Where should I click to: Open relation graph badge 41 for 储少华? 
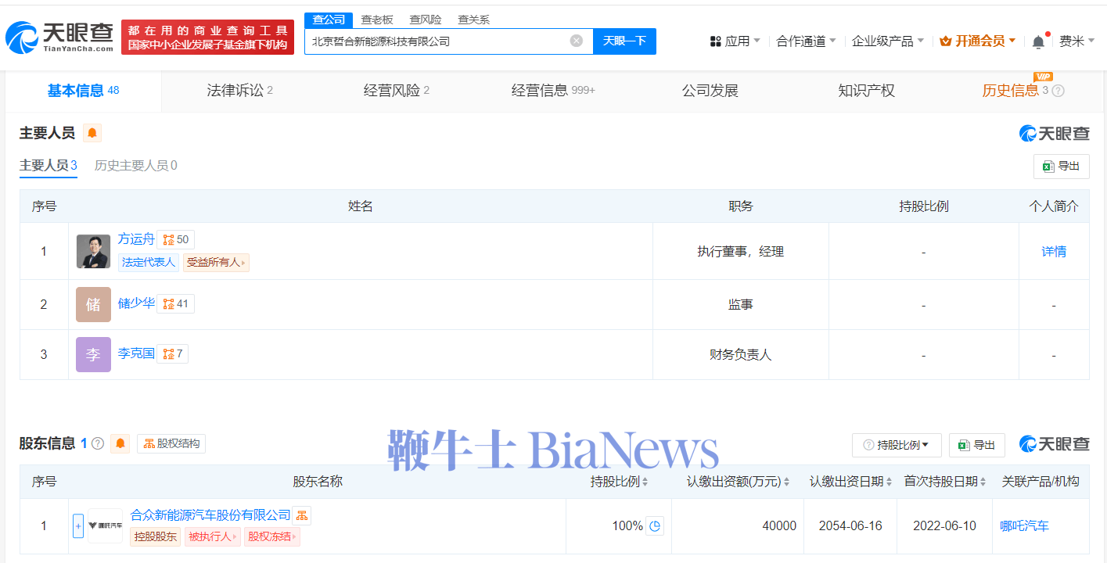coord(176,303)
